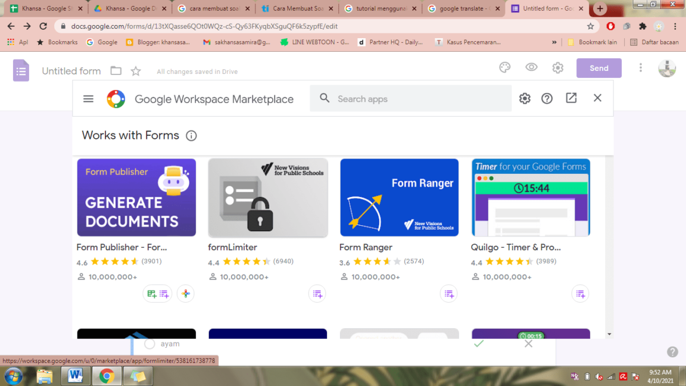Screen dimensions: 686x386
Task: Click the Quilgo - Timer title text
Action: tap(516, 247)
